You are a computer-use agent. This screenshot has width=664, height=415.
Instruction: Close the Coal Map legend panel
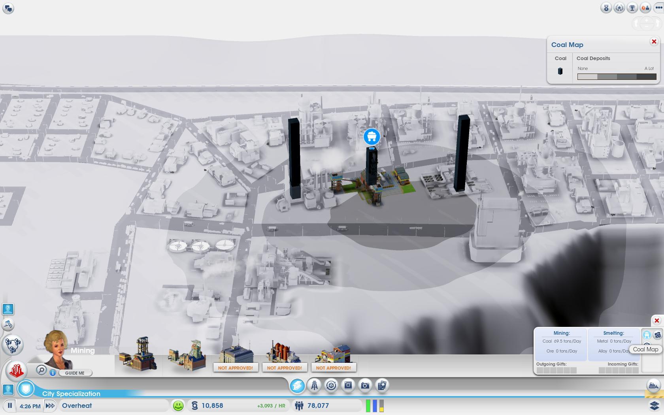(x=654, y=41)
